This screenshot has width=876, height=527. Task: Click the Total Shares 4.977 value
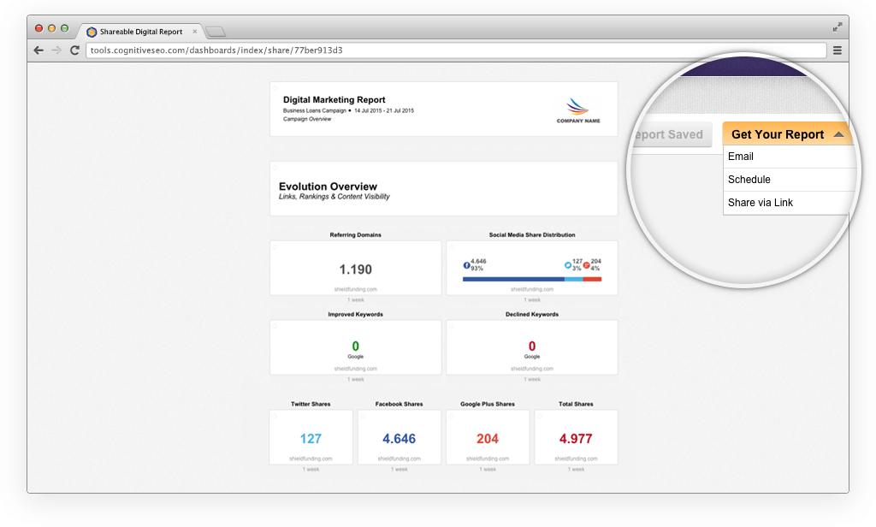pos(576,439)
